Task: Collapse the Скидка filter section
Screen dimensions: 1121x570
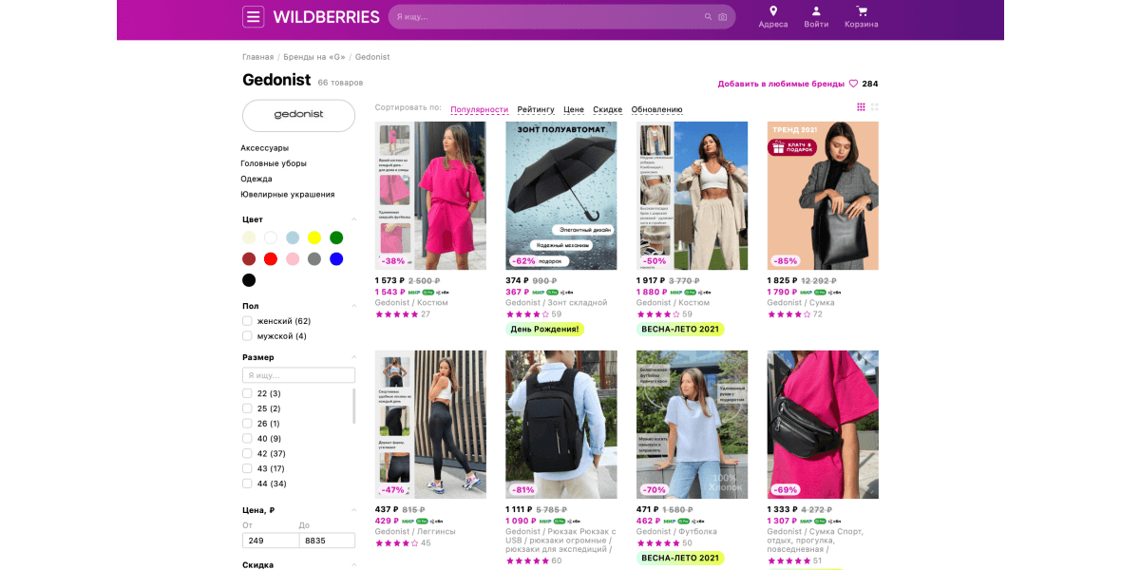Action: point(353,565)
